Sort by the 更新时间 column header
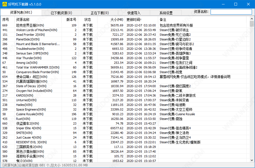This screenshot has width=255, height=168. pos(141,20)
